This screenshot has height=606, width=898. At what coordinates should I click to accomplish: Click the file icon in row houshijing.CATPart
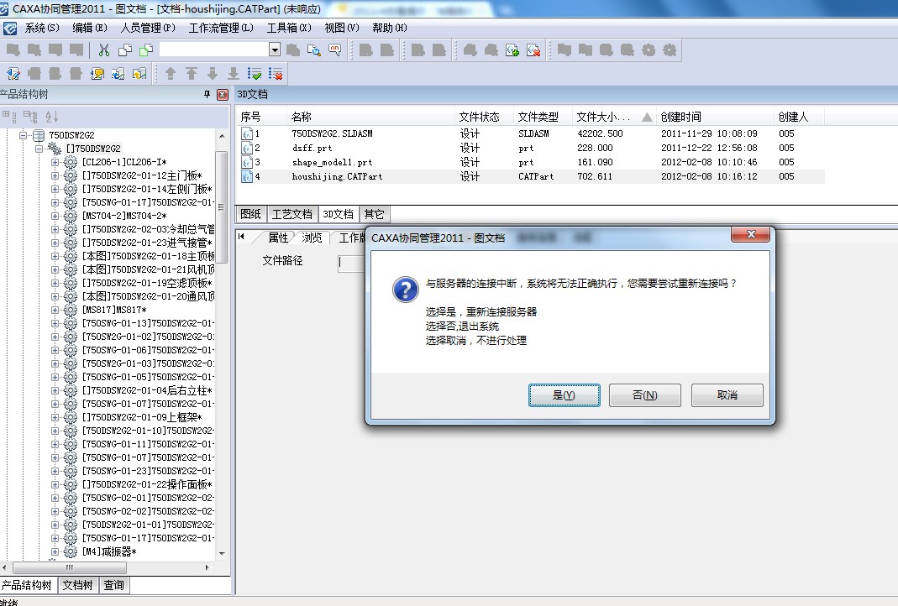pyautogui.click(x=247, y=177)
